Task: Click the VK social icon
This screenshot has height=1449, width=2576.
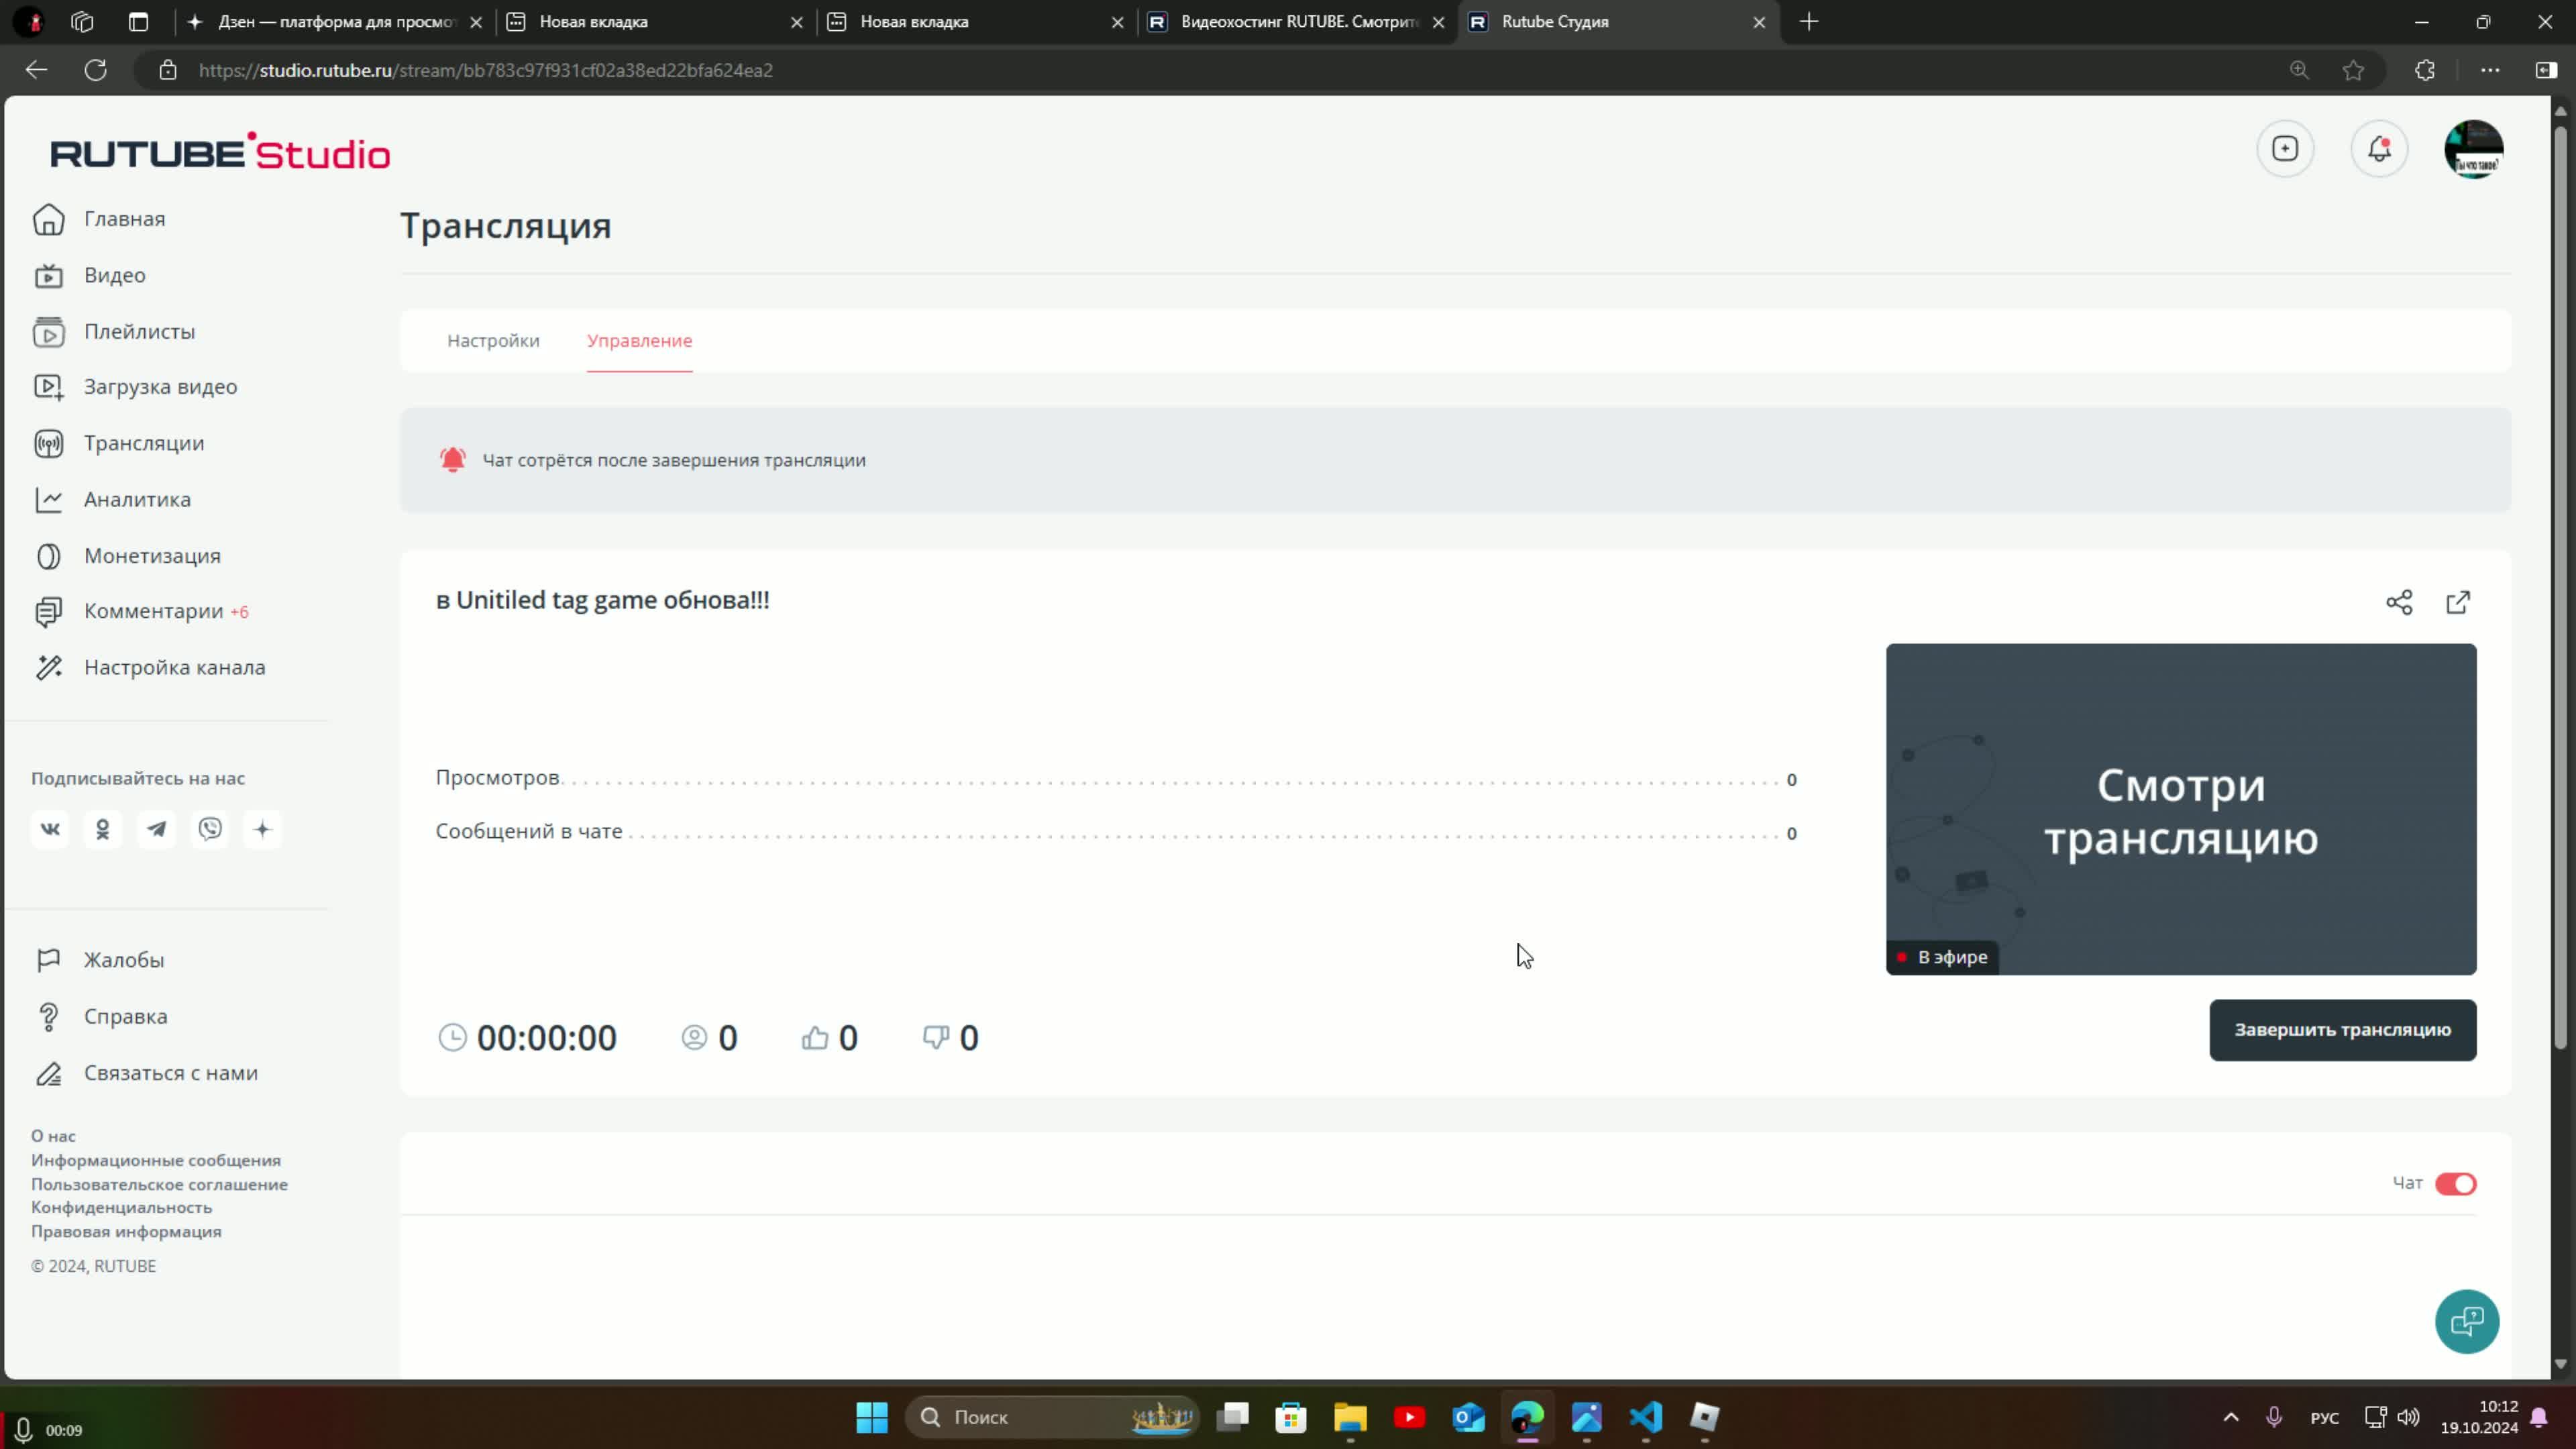Action: click(x=50, y=830)
